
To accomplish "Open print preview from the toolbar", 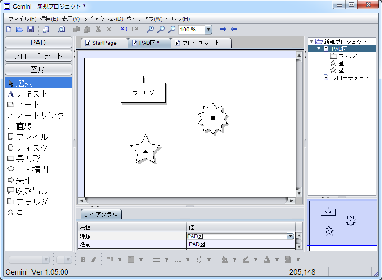I will [61, 29].
